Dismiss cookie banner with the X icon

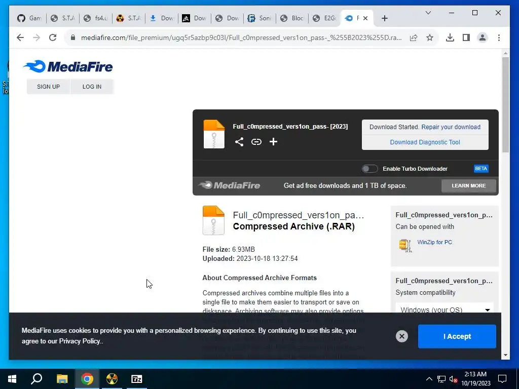click(402, 336)
